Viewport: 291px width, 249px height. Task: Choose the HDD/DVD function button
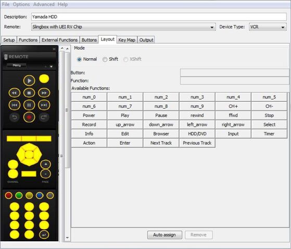point(197,134)
